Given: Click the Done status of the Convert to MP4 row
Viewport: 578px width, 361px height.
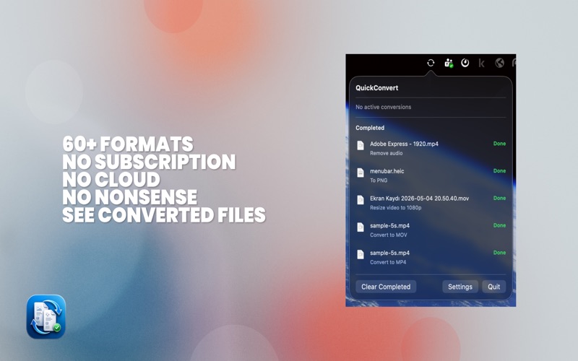Looking at the screenshot, I should tap(499, 253).
